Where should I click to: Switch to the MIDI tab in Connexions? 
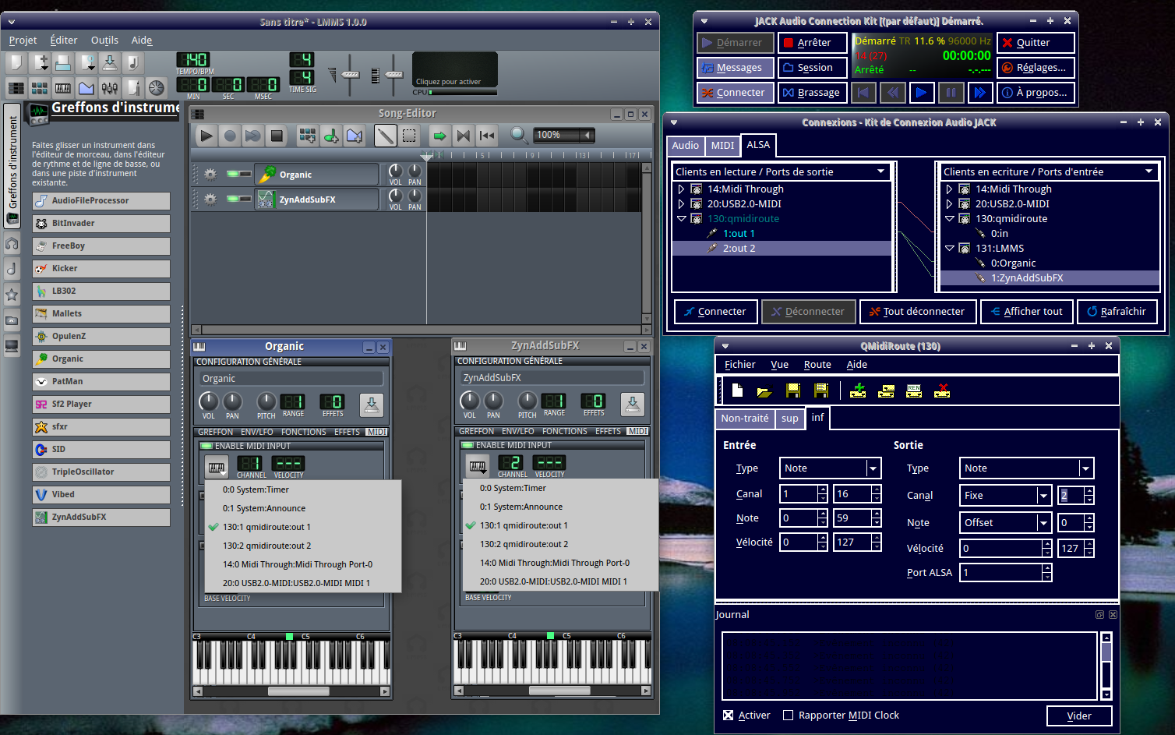(722, 146)
